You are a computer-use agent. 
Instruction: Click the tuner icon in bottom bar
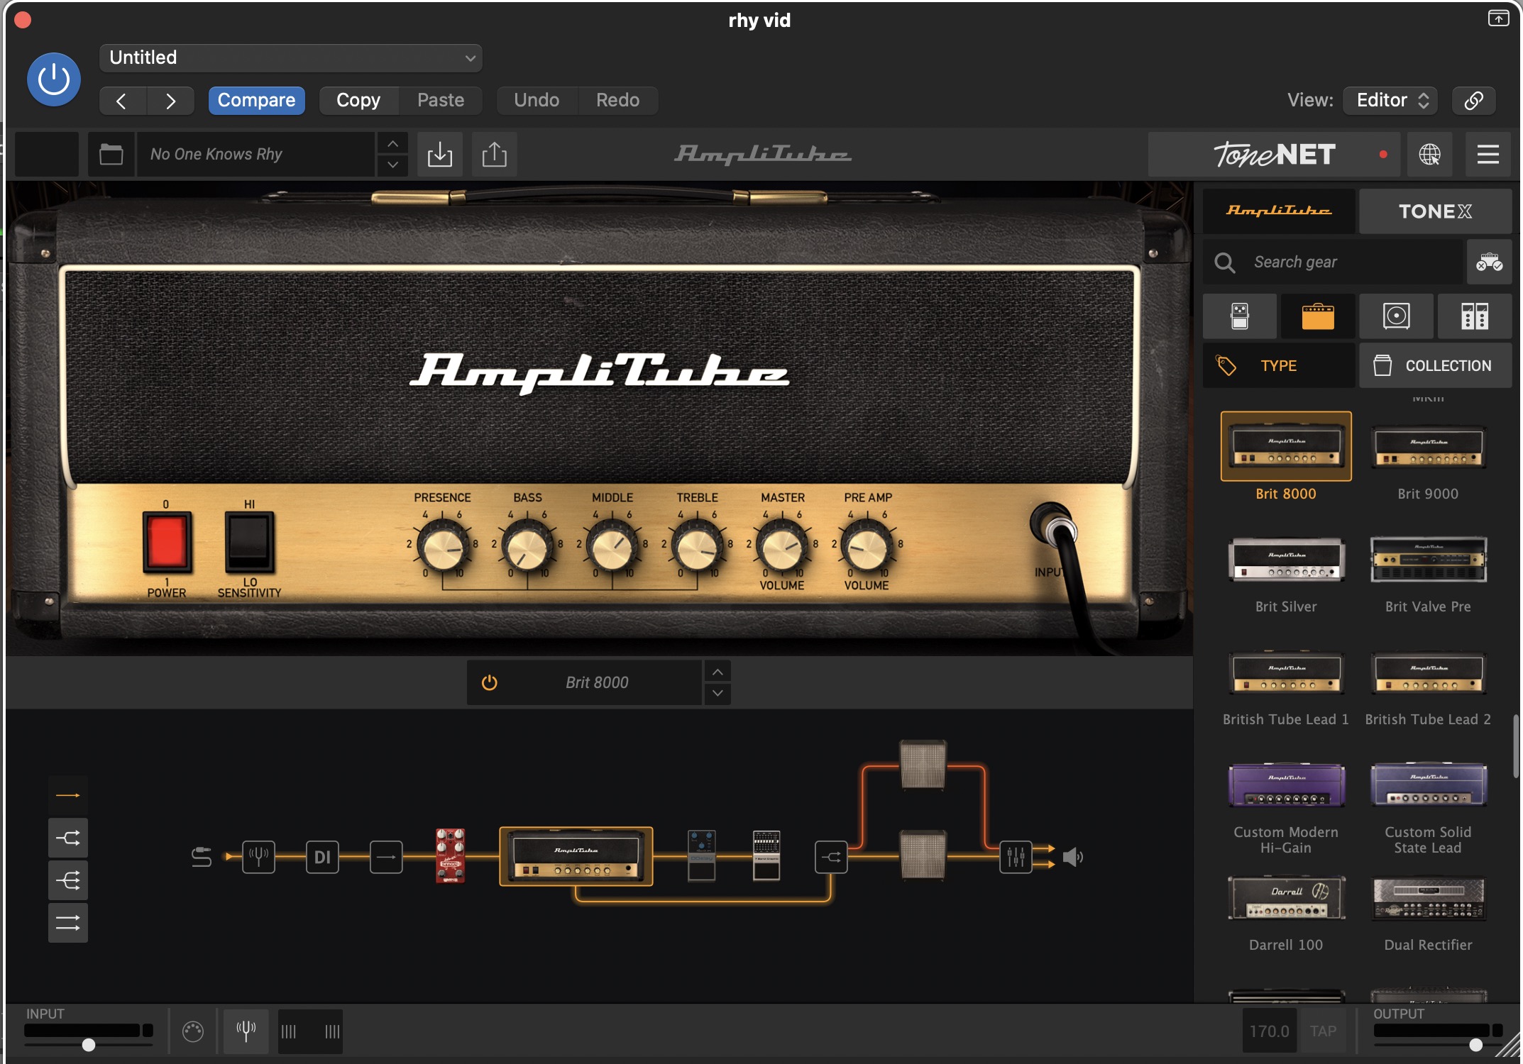[x=246, y=1030]
